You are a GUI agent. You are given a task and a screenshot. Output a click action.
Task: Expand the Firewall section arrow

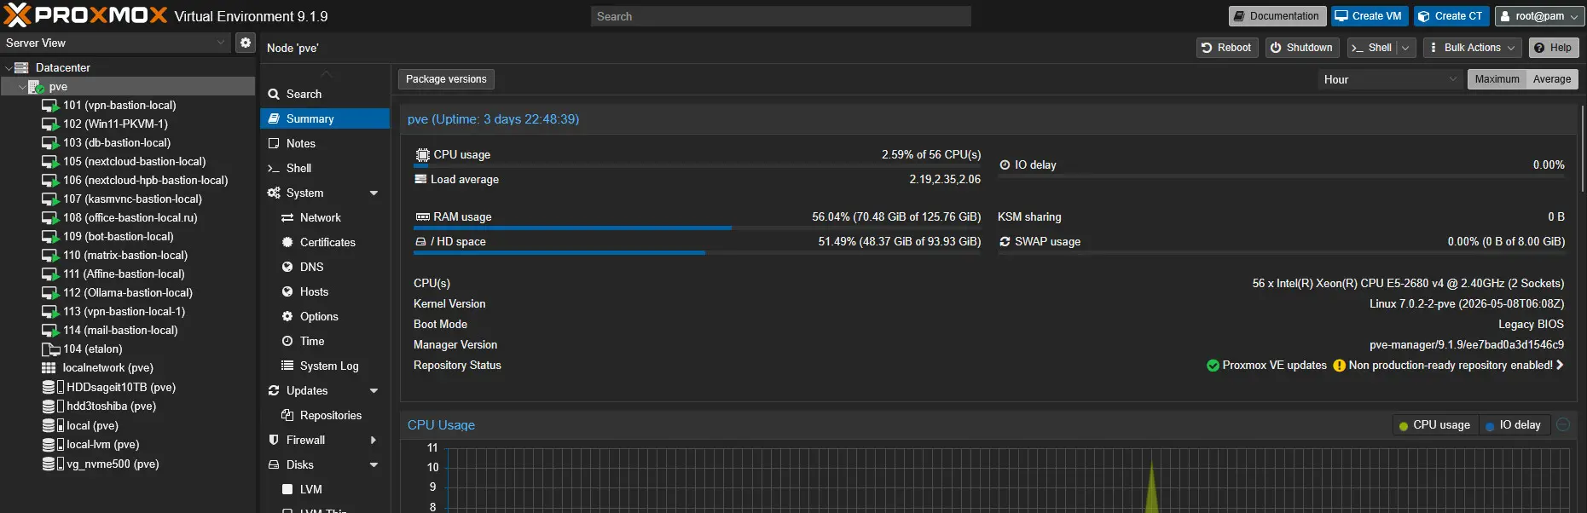[x=374, y=441]
